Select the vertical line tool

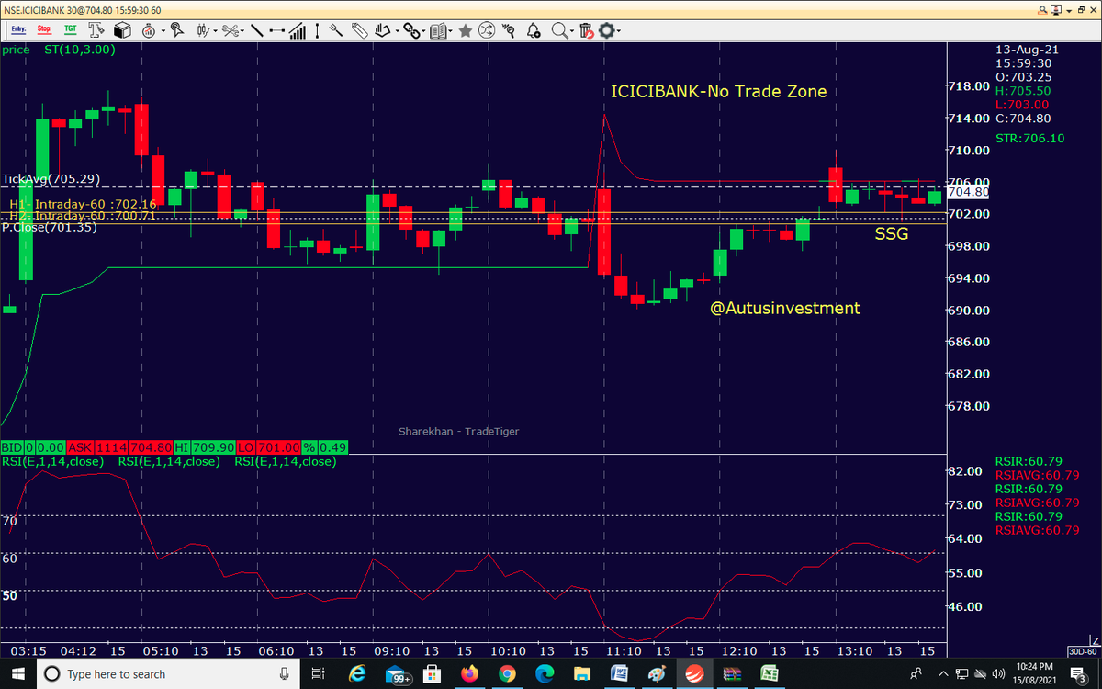[317, 30]
